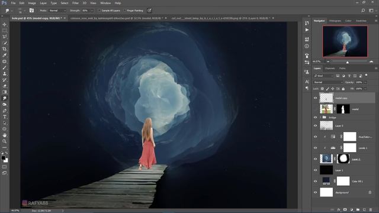Select the Lasso tool
Screen dimensions: 379x213
4,37
